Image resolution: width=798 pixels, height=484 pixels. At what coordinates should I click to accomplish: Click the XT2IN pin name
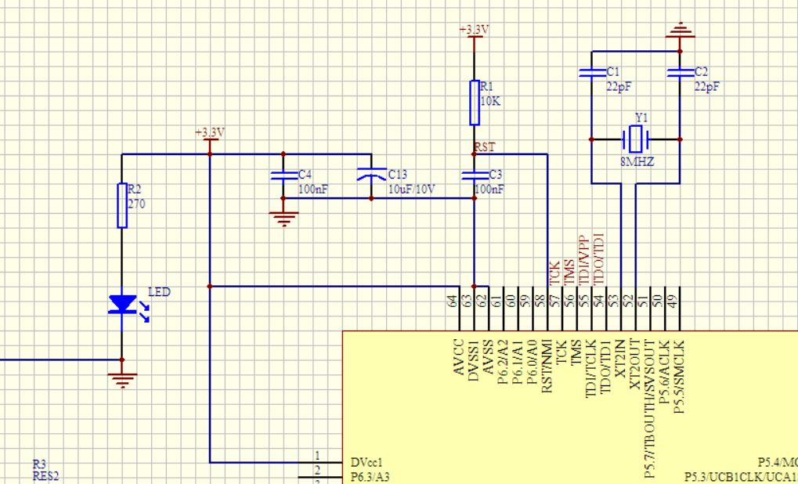click(620, 358)
